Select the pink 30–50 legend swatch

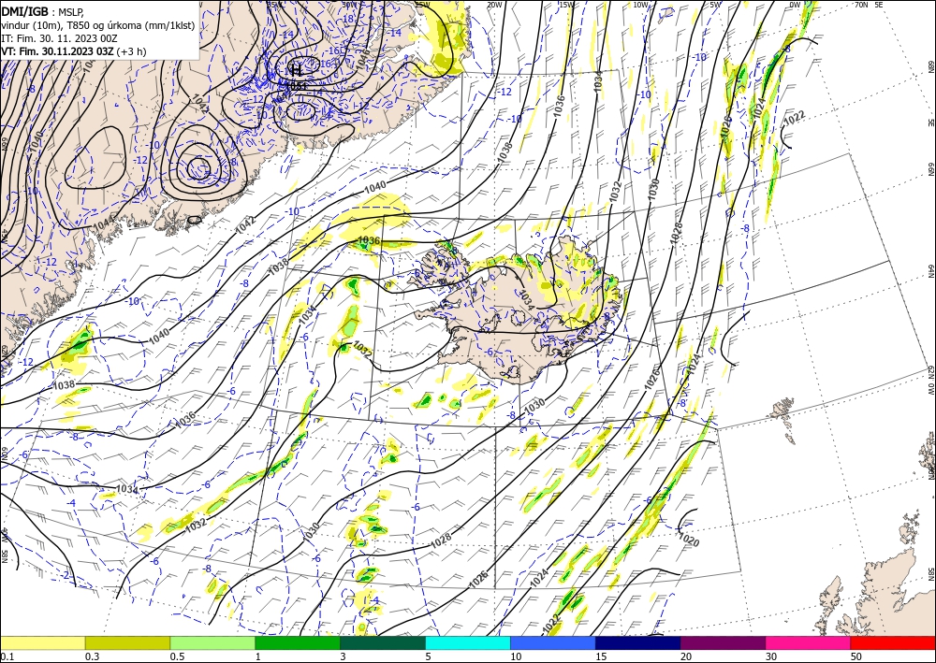(x=809, y=642)
